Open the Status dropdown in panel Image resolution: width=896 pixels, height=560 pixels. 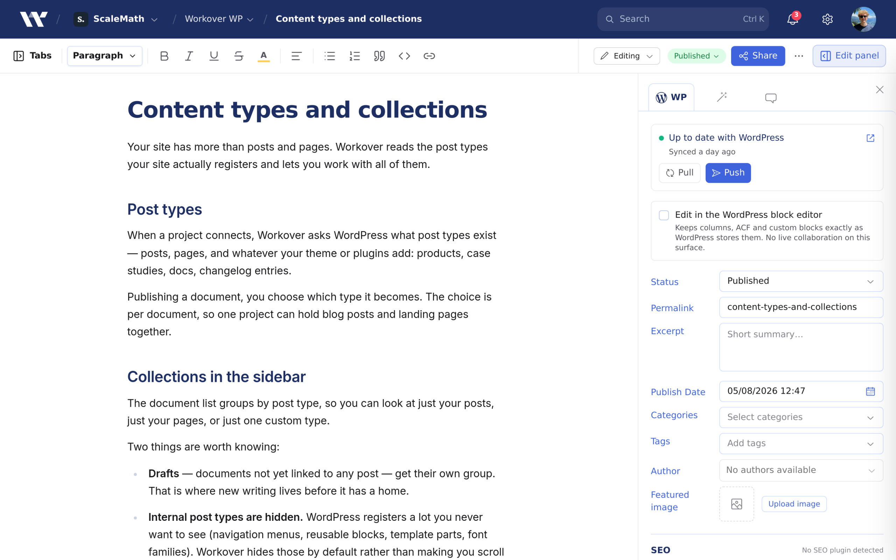[x=801, y=281]
